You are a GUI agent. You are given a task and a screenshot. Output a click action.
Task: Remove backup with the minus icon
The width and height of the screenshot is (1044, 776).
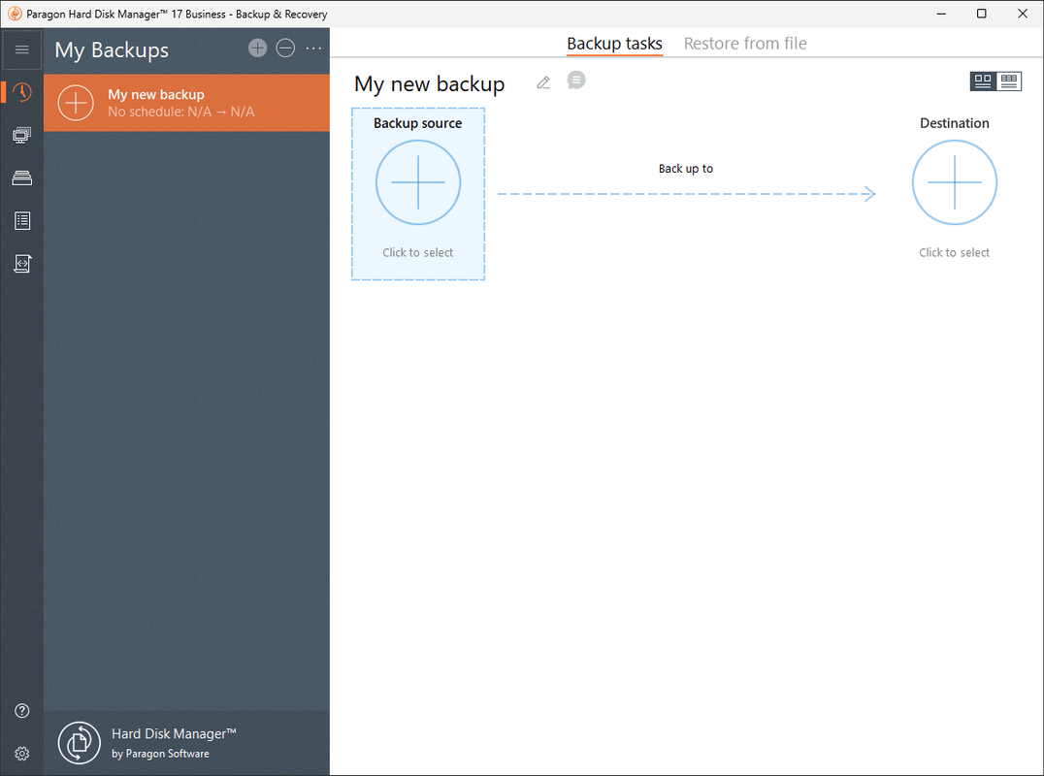[285, 48]
